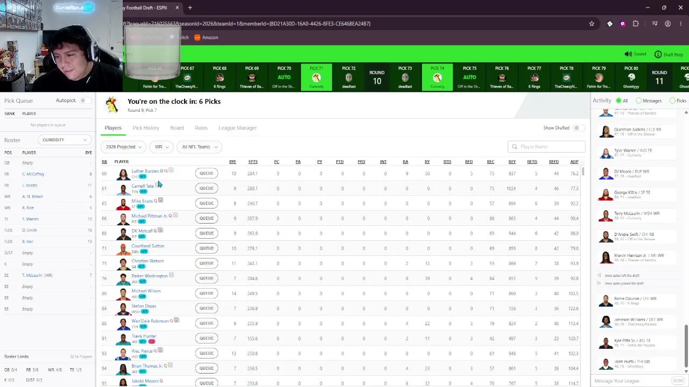Viewport: 689px width, 387px height.
Task: Switch to the Pick History tab
Action: click(x=146, y=128)
